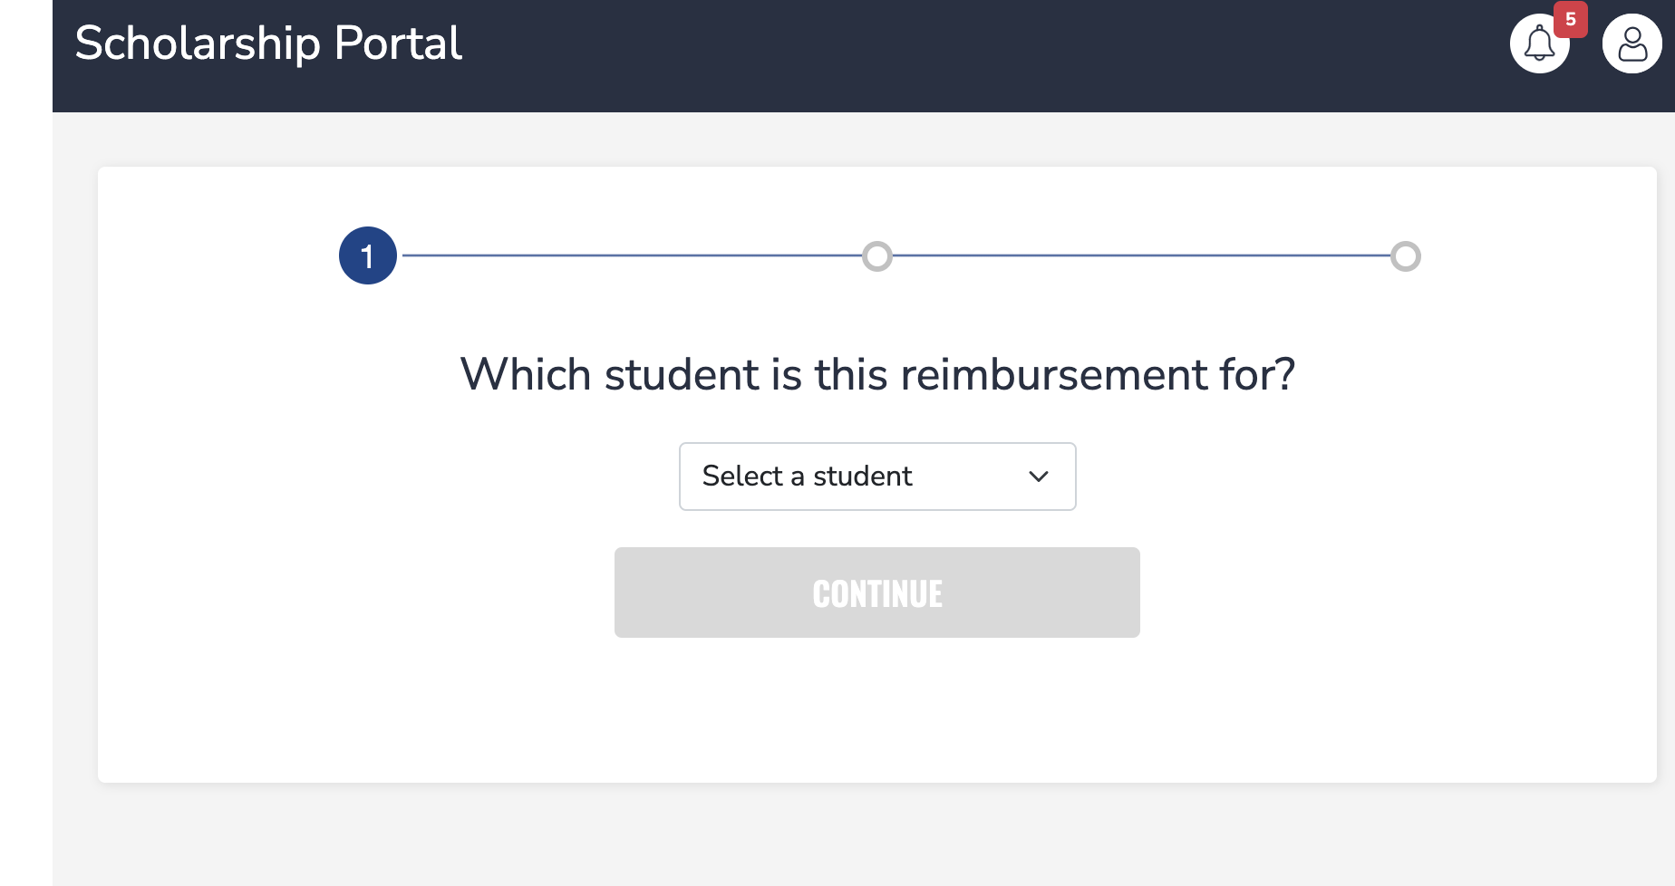The image size is (1675, 886).
Task: Click the progress line between steps 2 and 3
Action: click(x=1142, y=255)
